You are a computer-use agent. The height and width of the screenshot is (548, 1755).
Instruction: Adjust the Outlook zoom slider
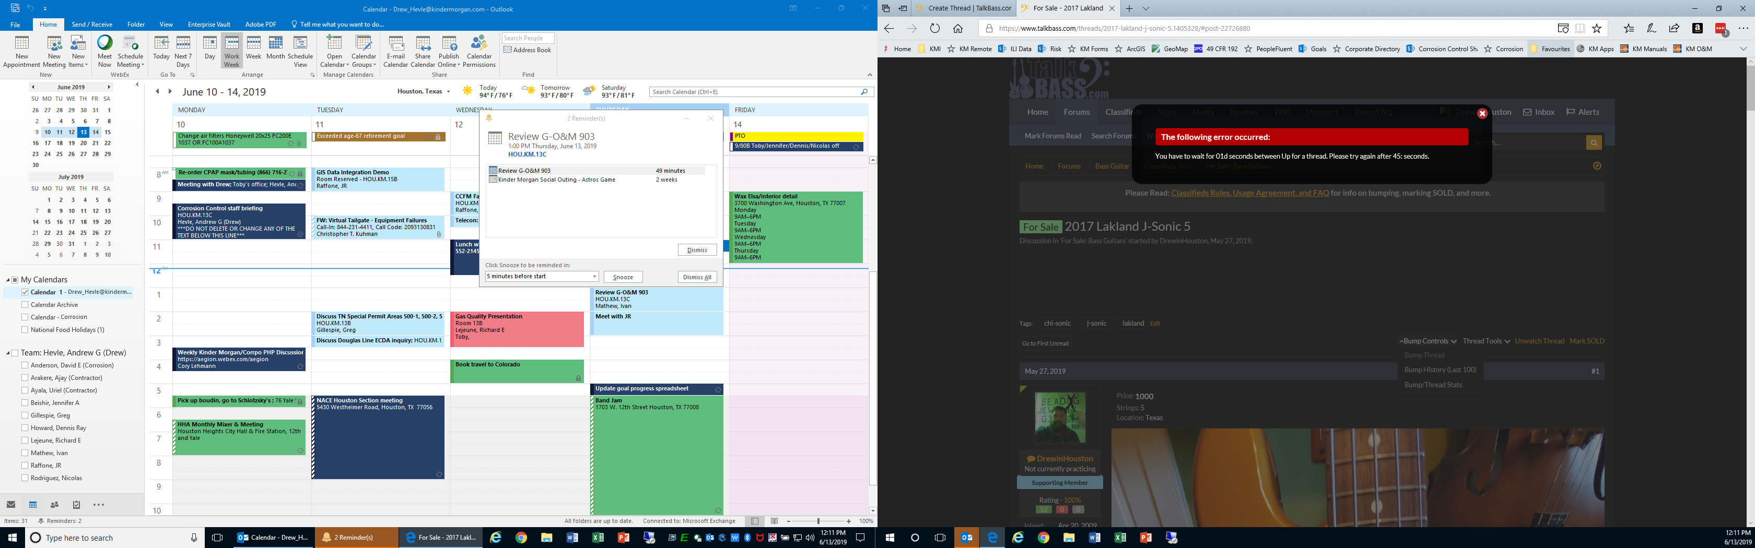[x=818, y=521]
